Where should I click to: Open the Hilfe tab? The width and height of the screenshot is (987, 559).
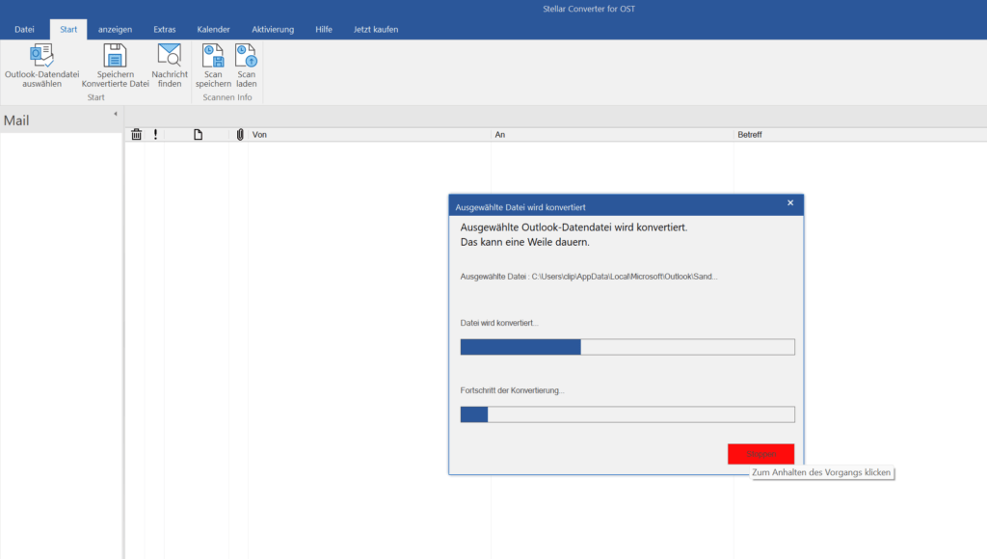[x=324, y=29]
